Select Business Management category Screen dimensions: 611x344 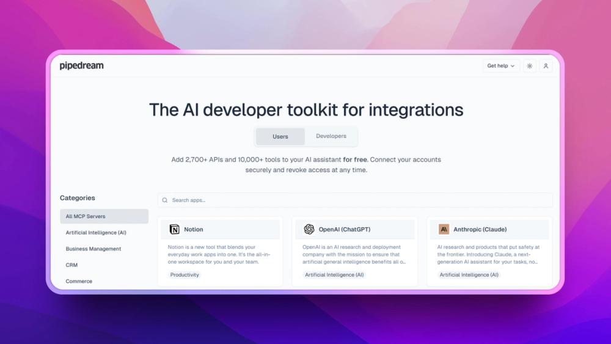click(104, 249)
